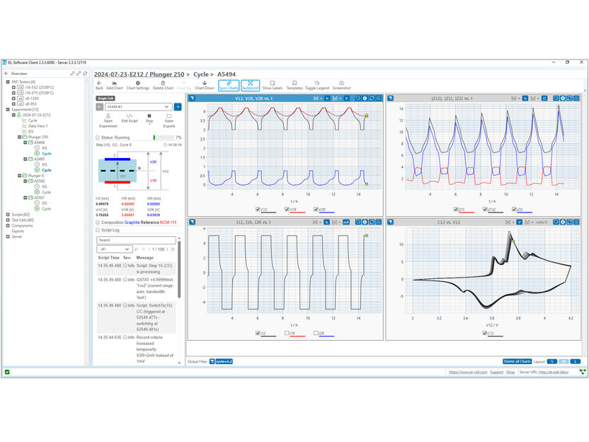
Task: Collapse the Experiments tree node
Action: coord(8,109)
